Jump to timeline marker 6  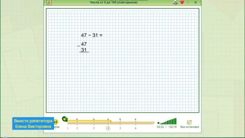(136, 128)
